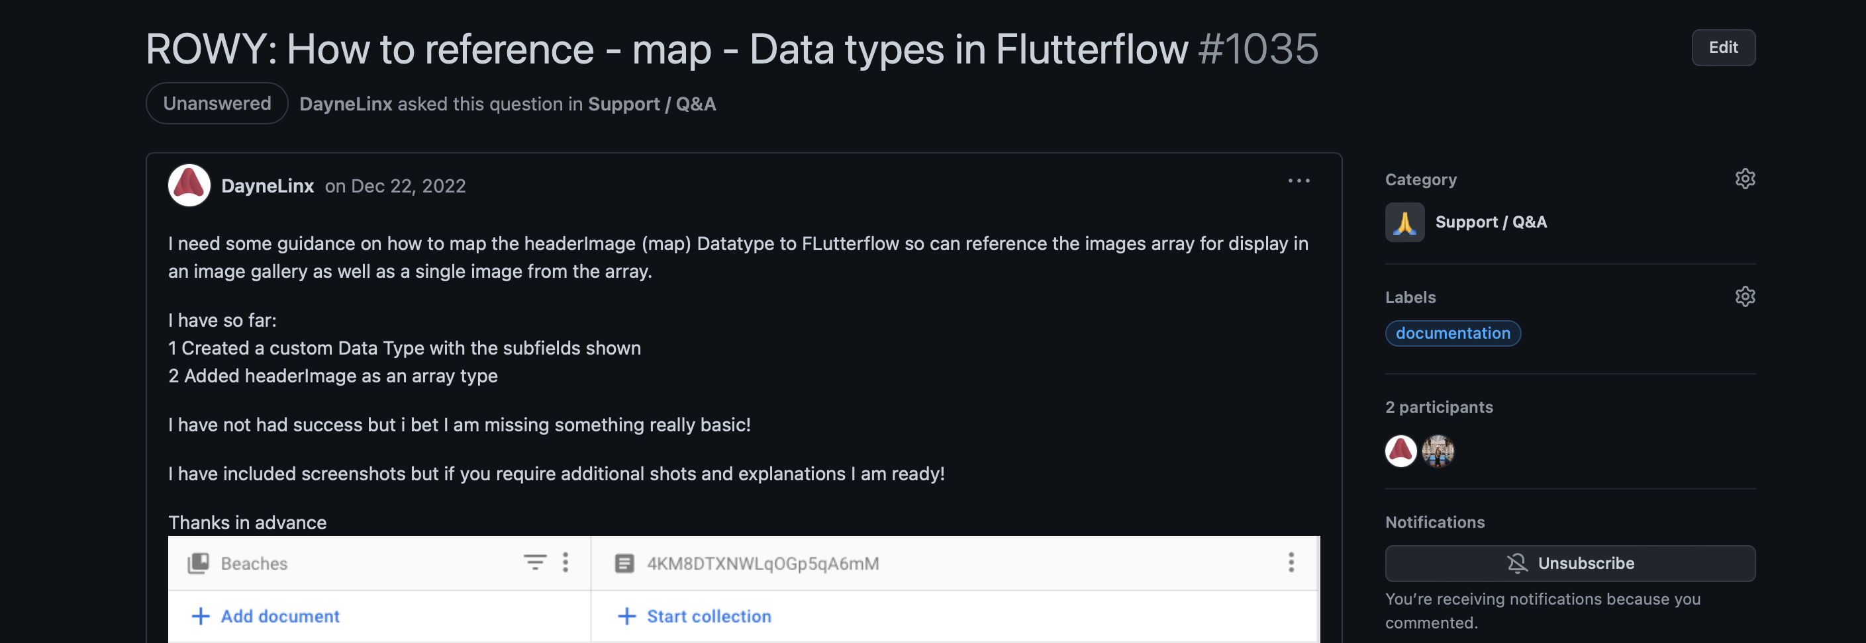Click the filter icon beside Beaches
Screen dimensions: 1866x643
(534, 562)
